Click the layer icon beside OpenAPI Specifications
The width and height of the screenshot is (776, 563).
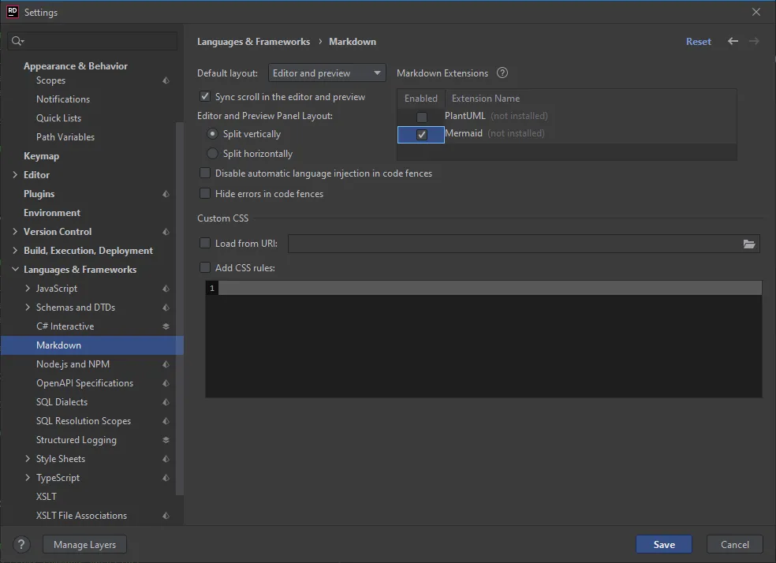pos(166,383)
